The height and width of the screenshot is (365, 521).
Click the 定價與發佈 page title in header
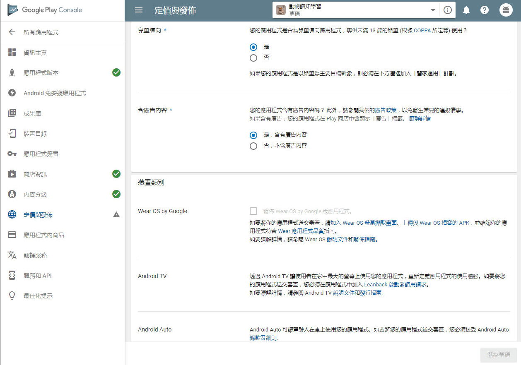pos(175,10)
